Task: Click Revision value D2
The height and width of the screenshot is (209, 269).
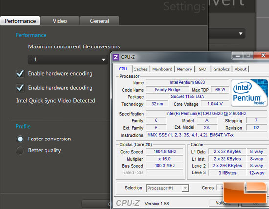Action: click(x=256, y=128)
